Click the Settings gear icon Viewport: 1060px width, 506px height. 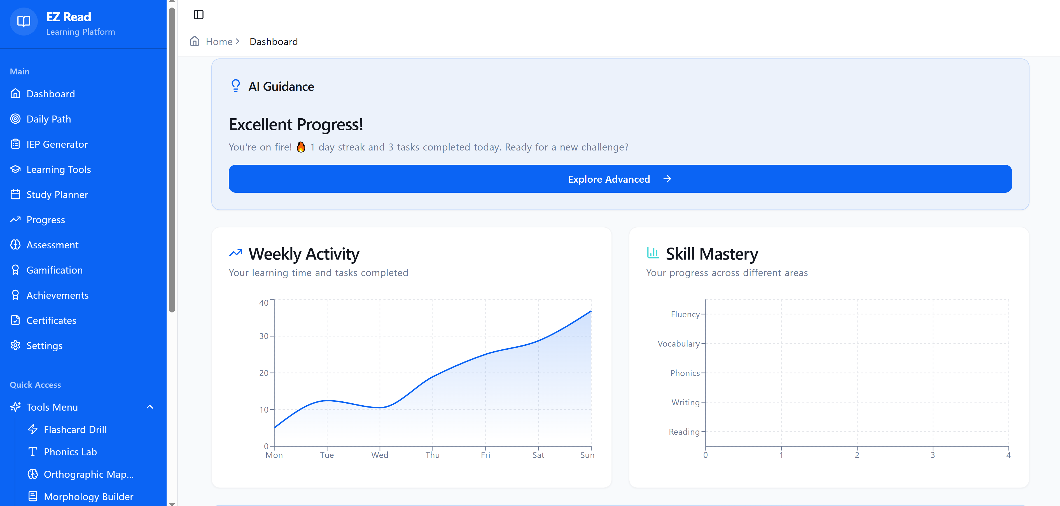15,345
